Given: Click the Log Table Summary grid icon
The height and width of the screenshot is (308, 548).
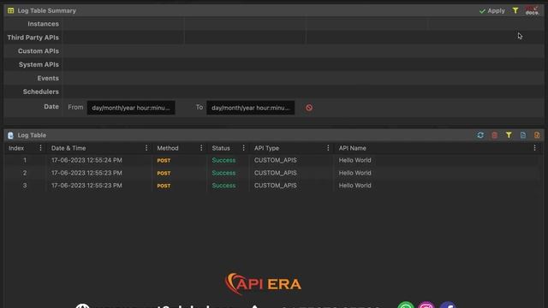Looking at the screenshot, I should coord(11,10).
